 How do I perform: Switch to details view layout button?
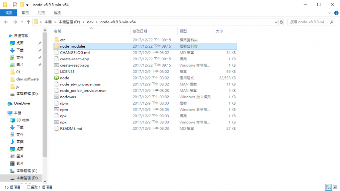point(329,187)
